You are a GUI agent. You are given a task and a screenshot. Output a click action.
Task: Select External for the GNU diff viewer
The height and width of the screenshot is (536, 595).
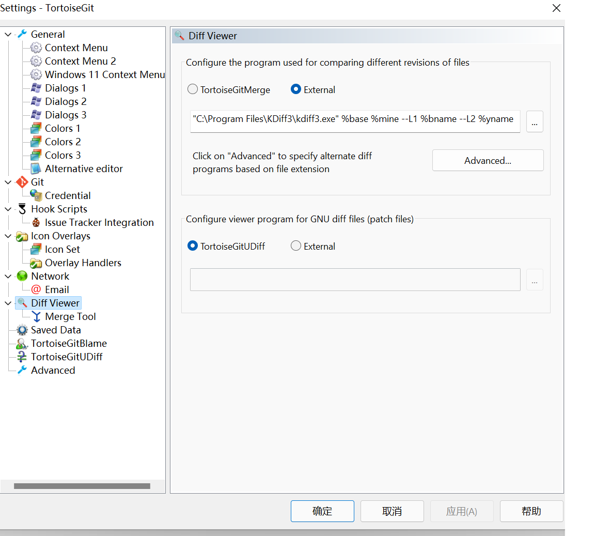pos(296,246)
